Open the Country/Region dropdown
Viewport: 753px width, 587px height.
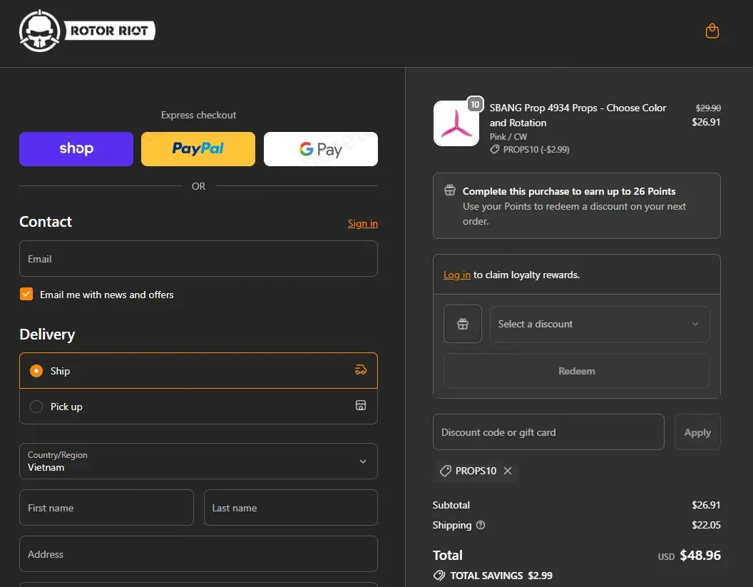click(x=198, y=461)
